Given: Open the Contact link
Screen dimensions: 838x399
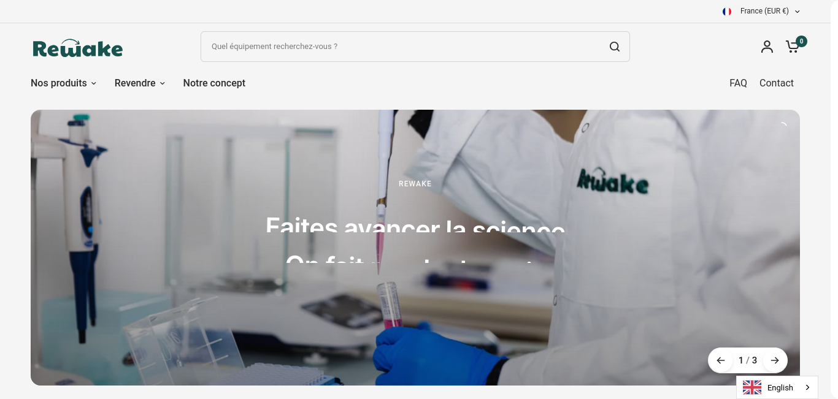Looking at the screenshot, I should [777, 83].
